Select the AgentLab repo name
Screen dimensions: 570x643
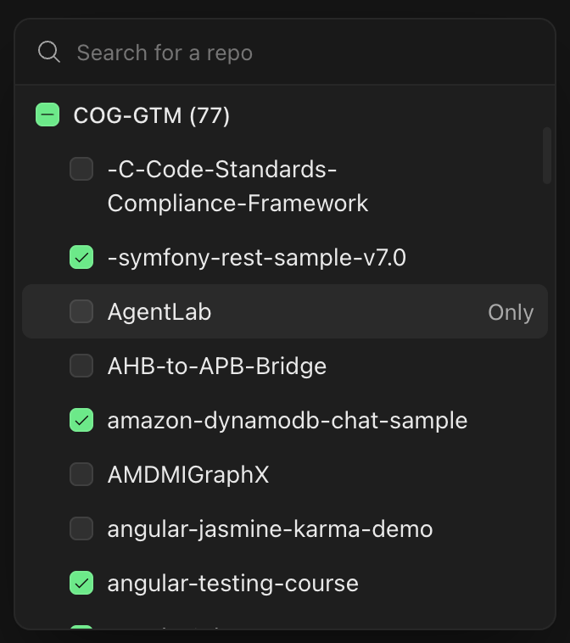(x=159, y=311)
